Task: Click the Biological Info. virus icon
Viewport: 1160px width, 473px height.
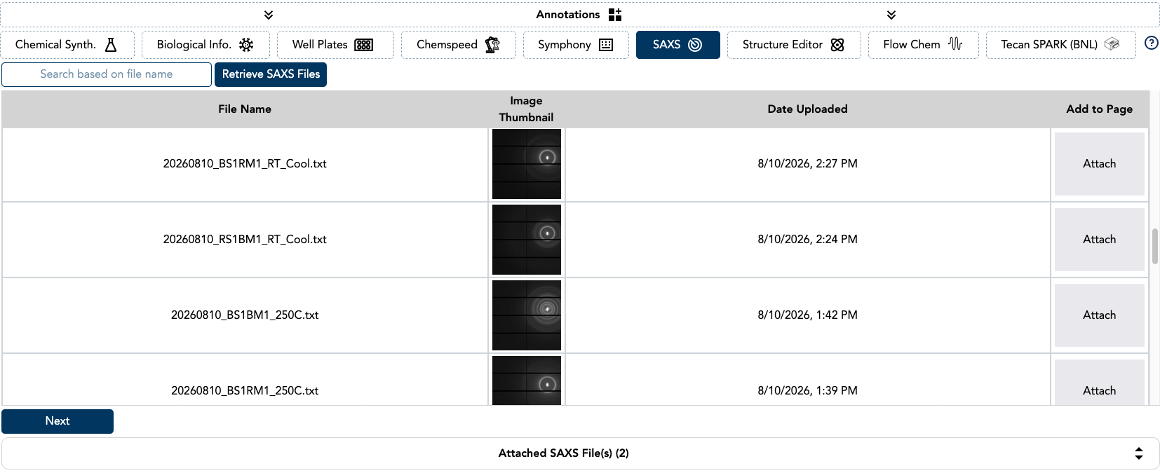Action: coord(246,45)
